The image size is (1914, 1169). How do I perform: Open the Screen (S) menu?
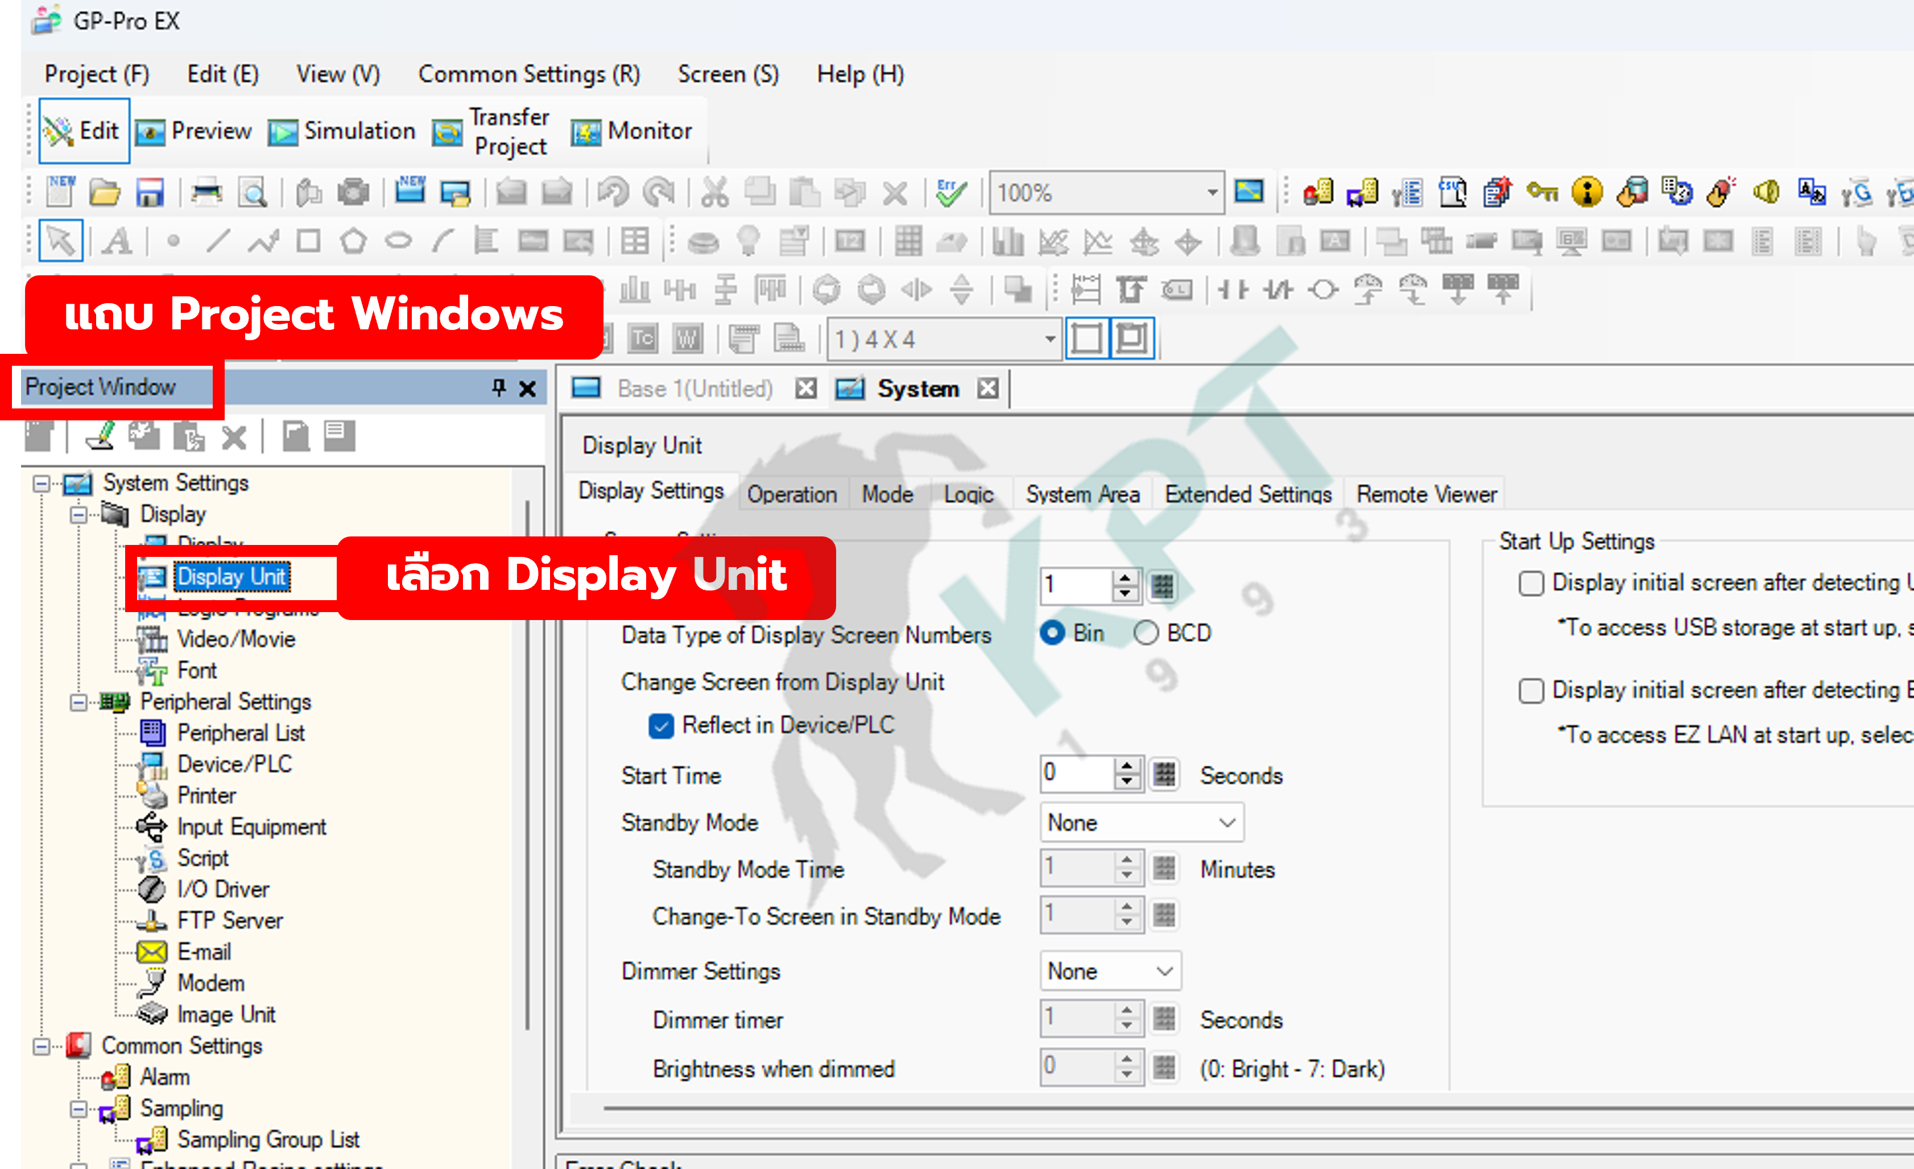pos(728,75)
